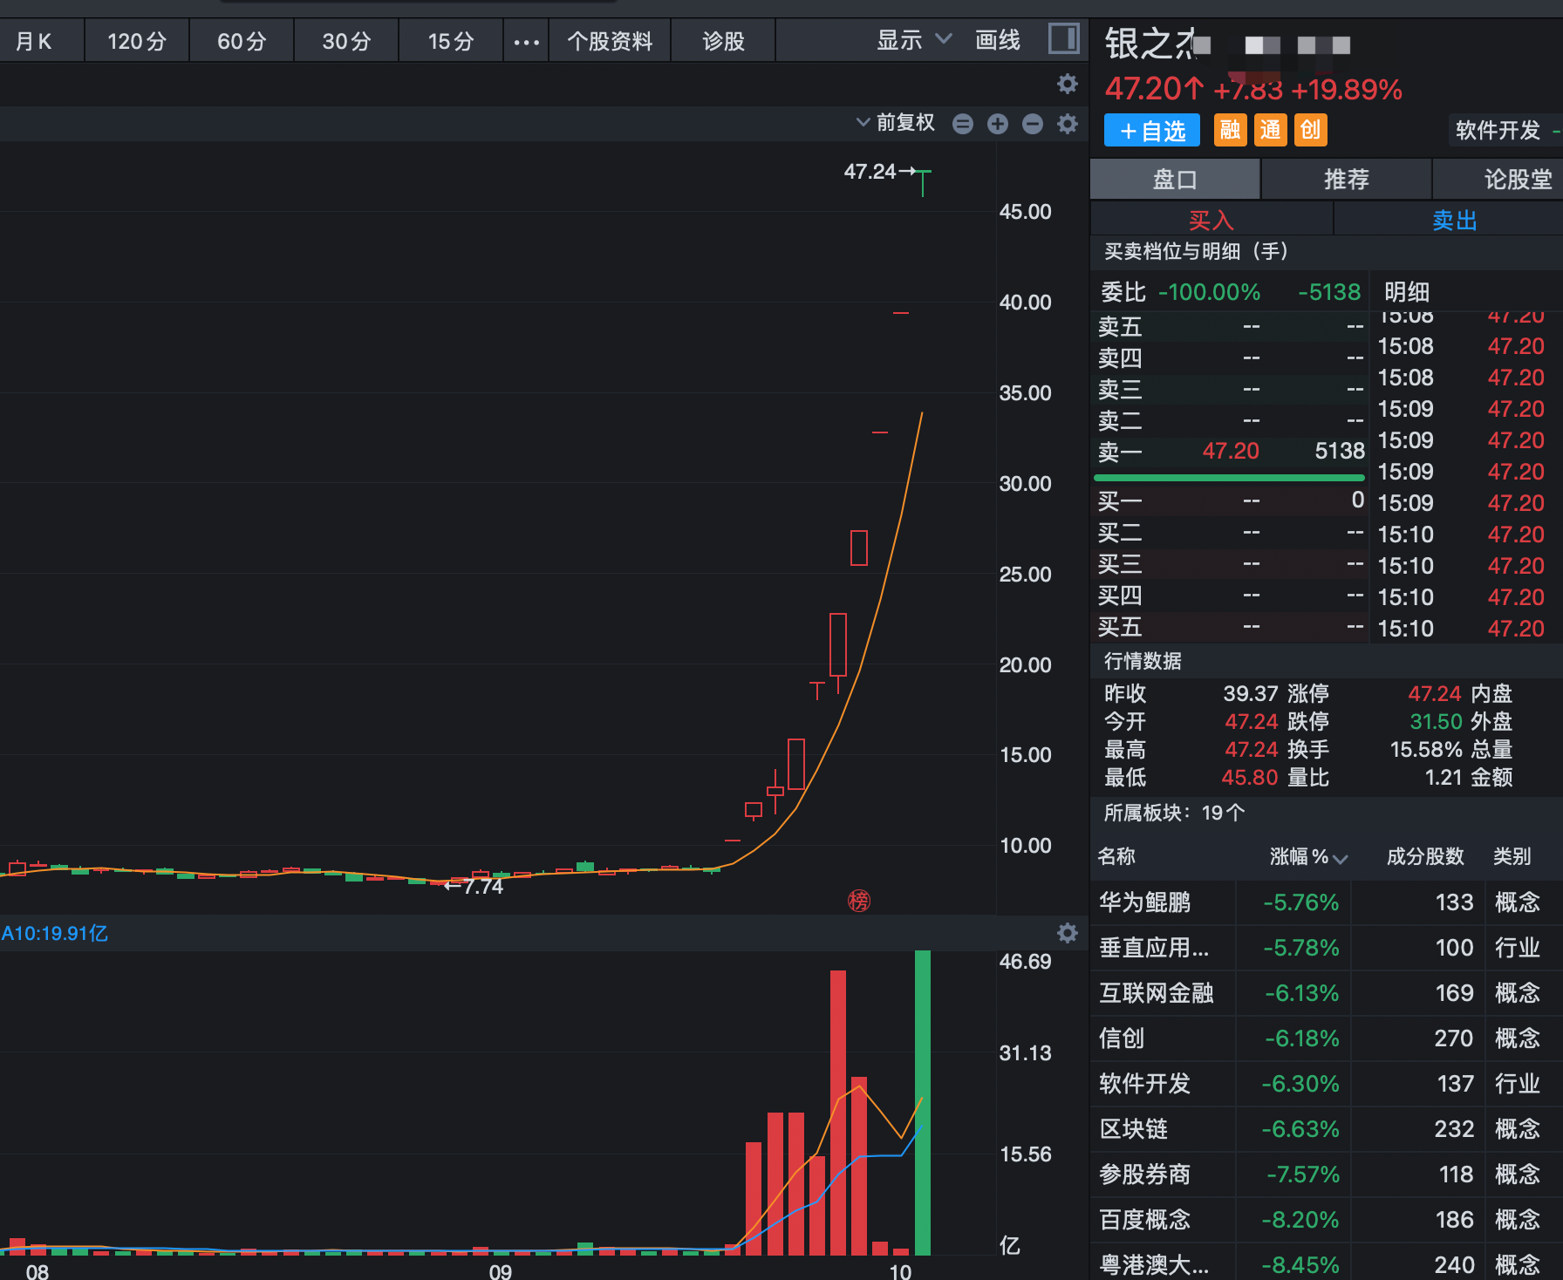
Task: Open chart settings gear above the 前复权 row
Action: pos(1068,84)
